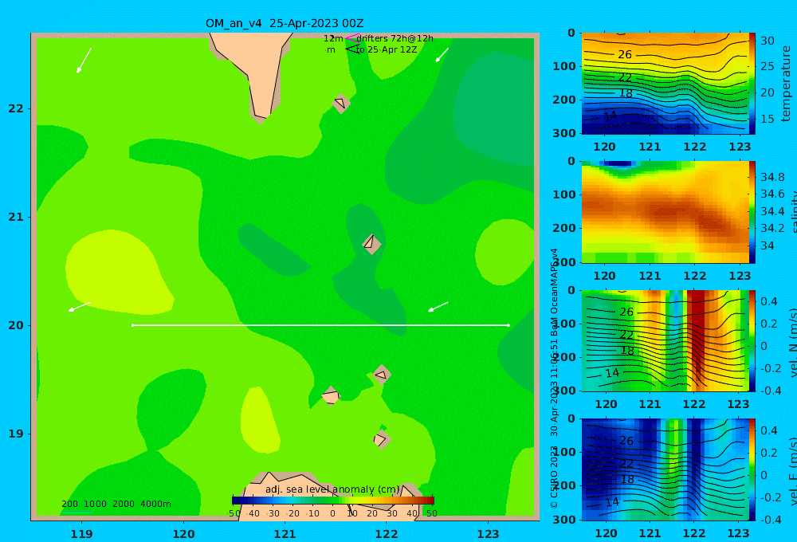Viewport: 797px width, 542px height.
Task: Click the 122 longitude tick under the temperature panel
Action: click(695, 147)
